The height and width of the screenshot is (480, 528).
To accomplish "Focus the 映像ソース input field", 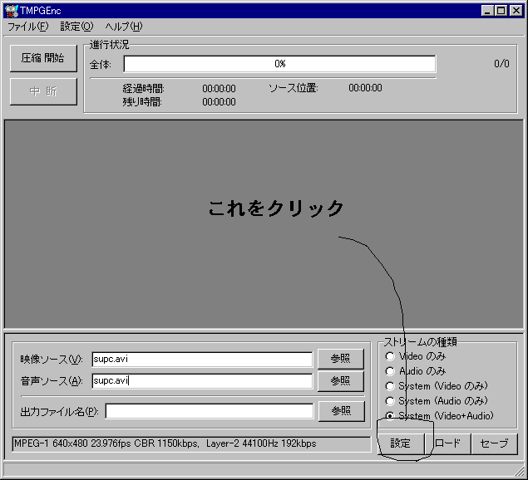I will click(x=202, y=360).
